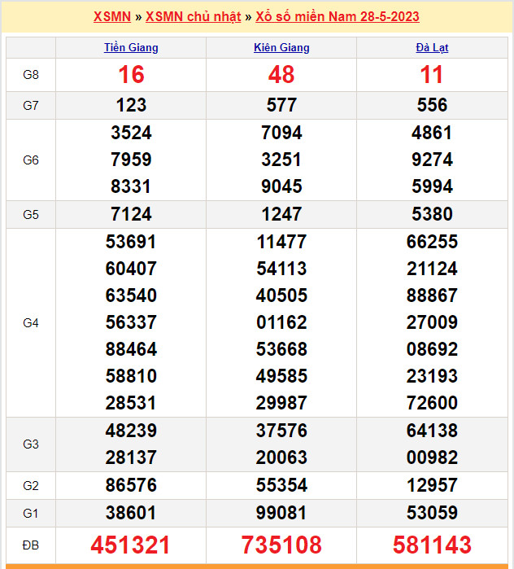Viewport: 514px width, 569px height.
Task: Click the Đà Lạt special prize 581143
Action: pyautogui.click(x=432, y=545)
